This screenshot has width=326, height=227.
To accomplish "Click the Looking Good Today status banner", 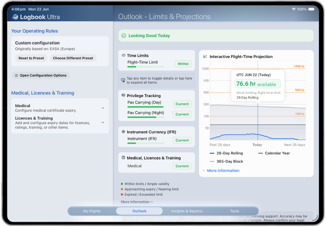I will click(216, 36).
